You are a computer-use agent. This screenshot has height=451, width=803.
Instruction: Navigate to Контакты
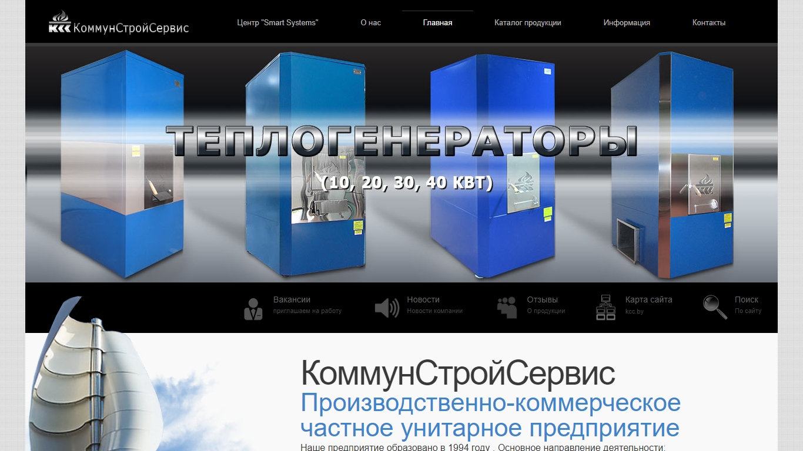pyautogui.click(x=709, y=23)
